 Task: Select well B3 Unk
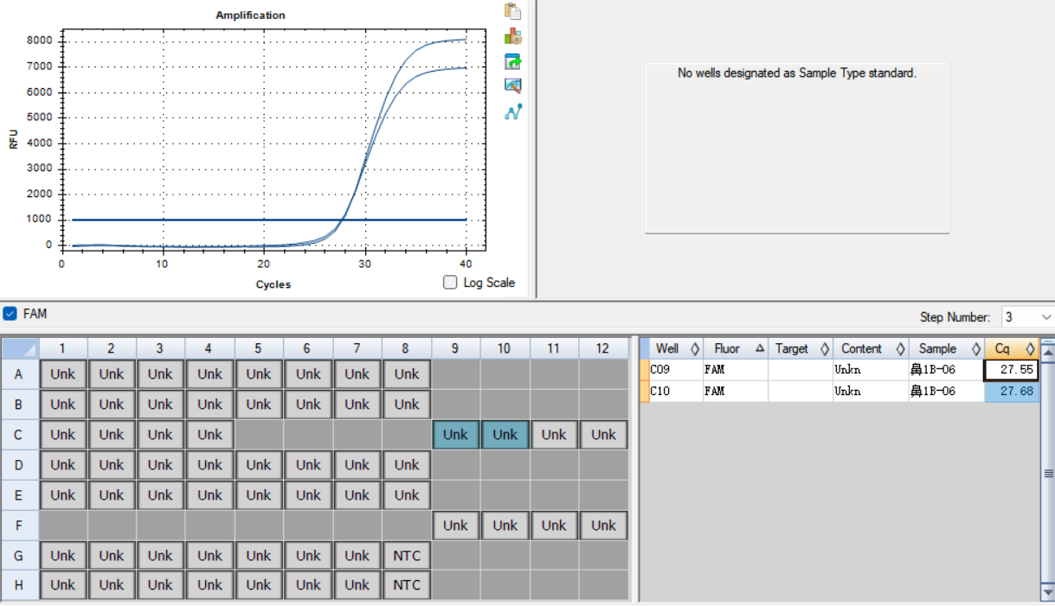[x=160, y=405]
